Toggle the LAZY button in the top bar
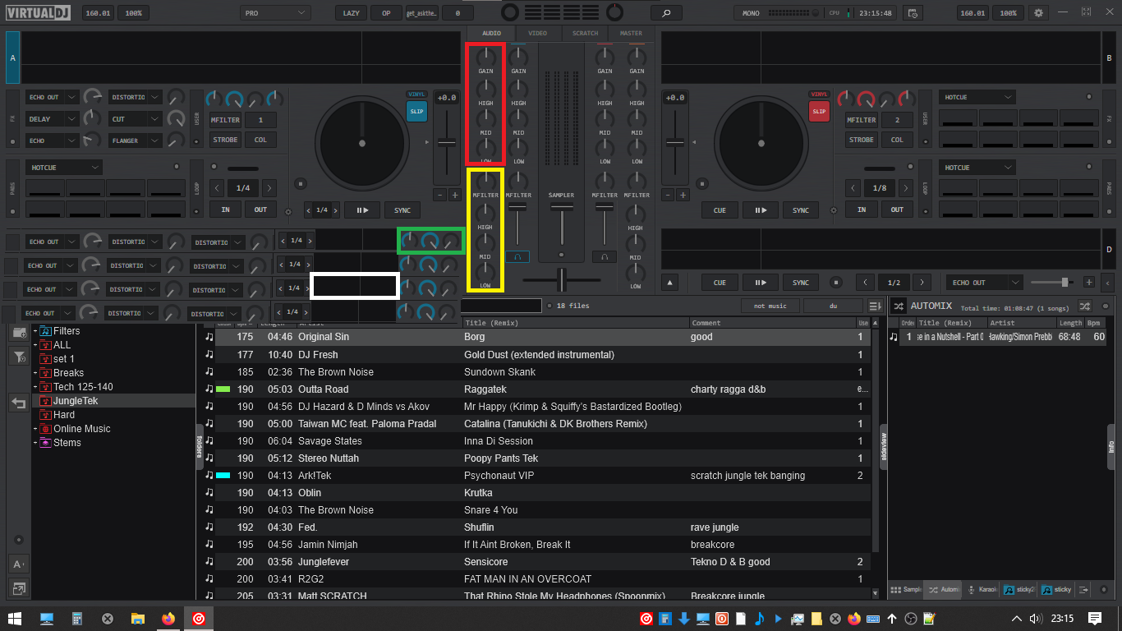 point(351,13)
